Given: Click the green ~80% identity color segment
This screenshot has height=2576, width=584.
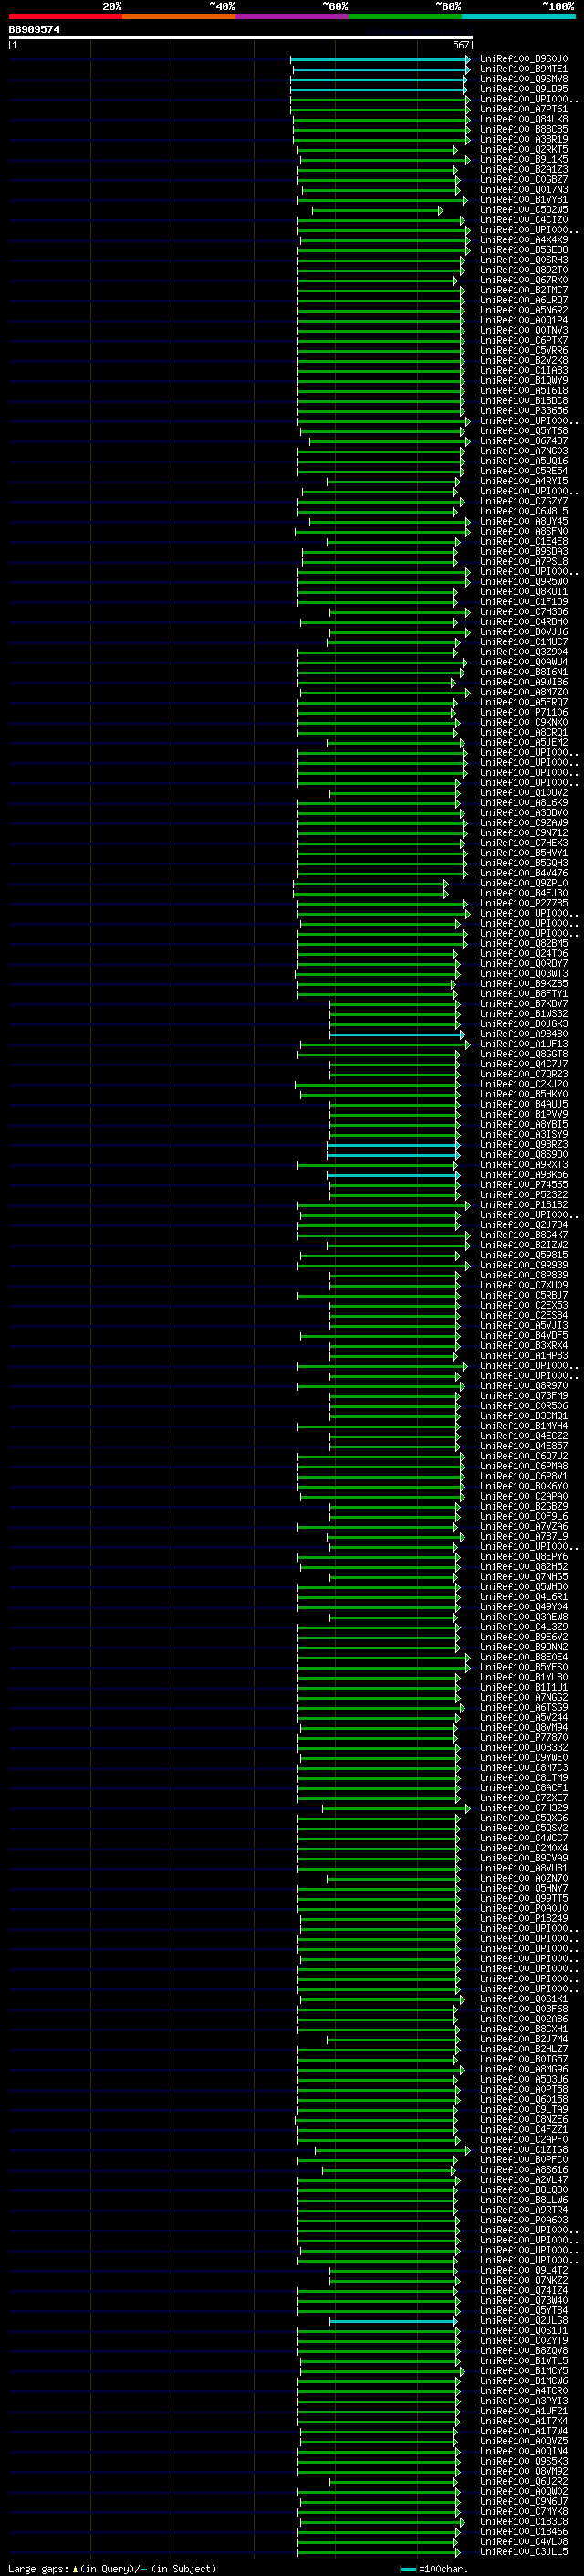Looking at the screenshot, I should [405, 16].
